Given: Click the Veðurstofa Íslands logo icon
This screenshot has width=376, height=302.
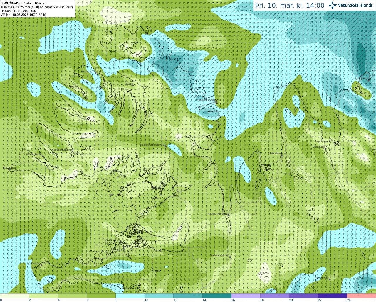Looking at the screenshot, I should click(332, 5).
